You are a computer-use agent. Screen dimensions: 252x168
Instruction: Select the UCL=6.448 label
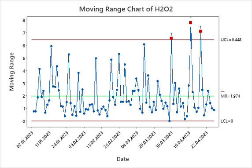click(231, 40)
